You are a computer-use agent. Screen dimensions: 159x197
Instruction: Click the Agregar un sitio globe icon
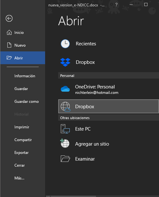(x=65, y=143)
